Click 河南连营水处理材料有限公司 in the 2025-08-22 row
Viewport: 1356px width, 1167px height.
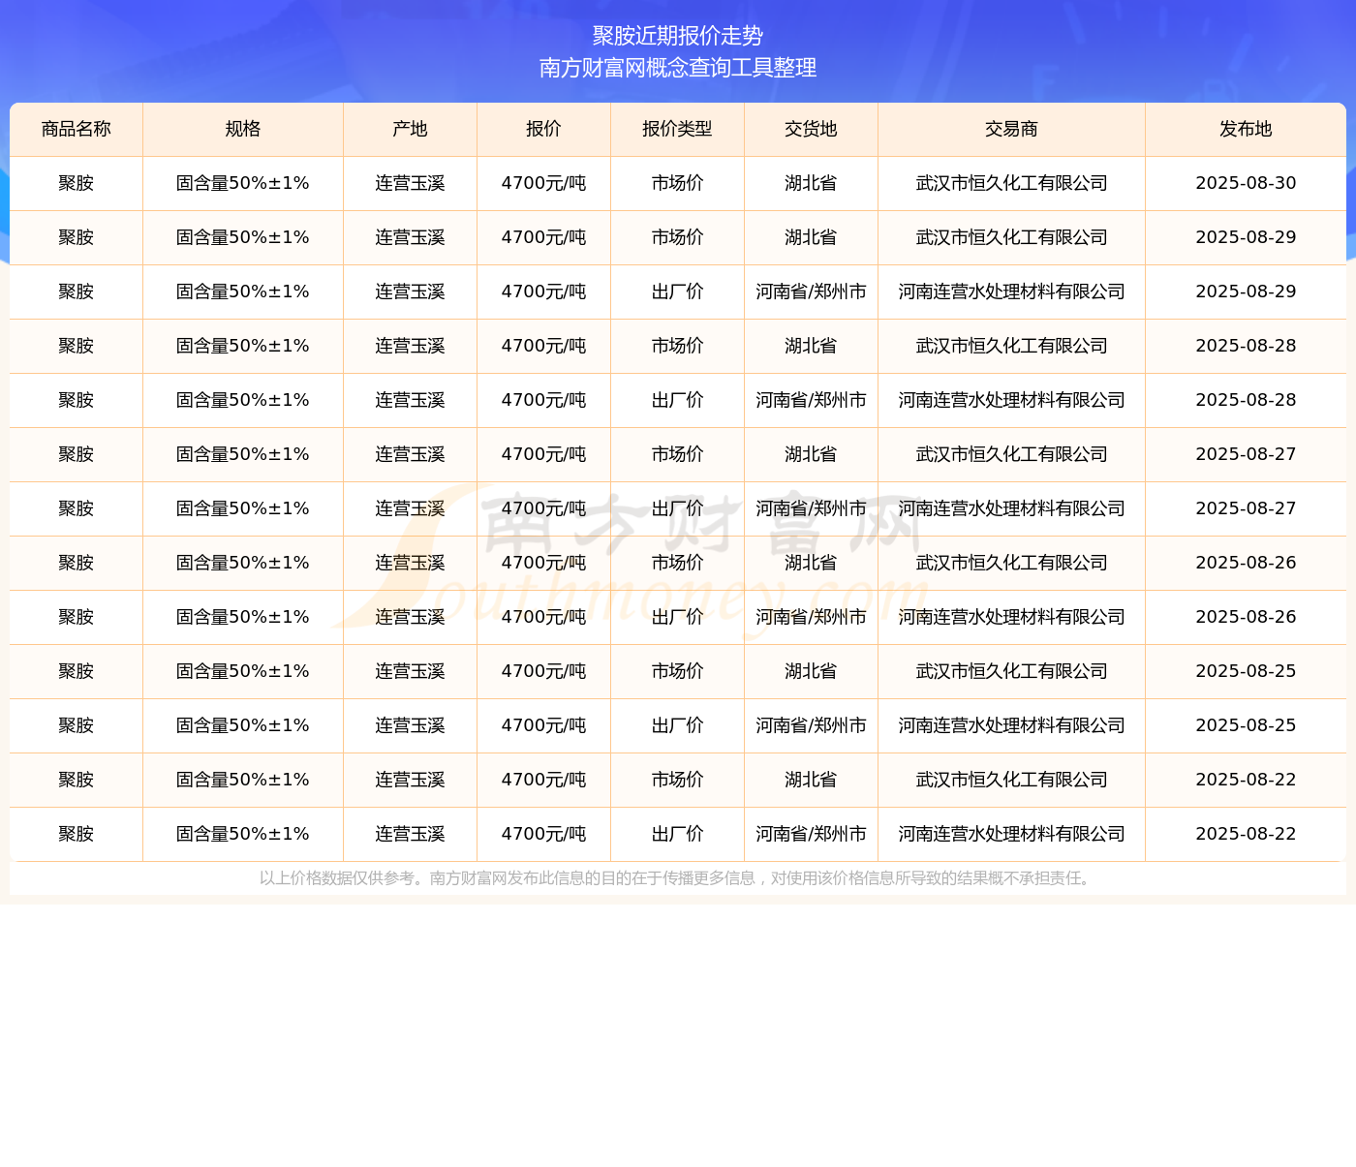pos(1011,834)
